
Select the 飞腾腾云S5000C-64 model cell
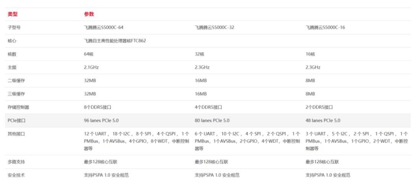[x=103, y=27]
